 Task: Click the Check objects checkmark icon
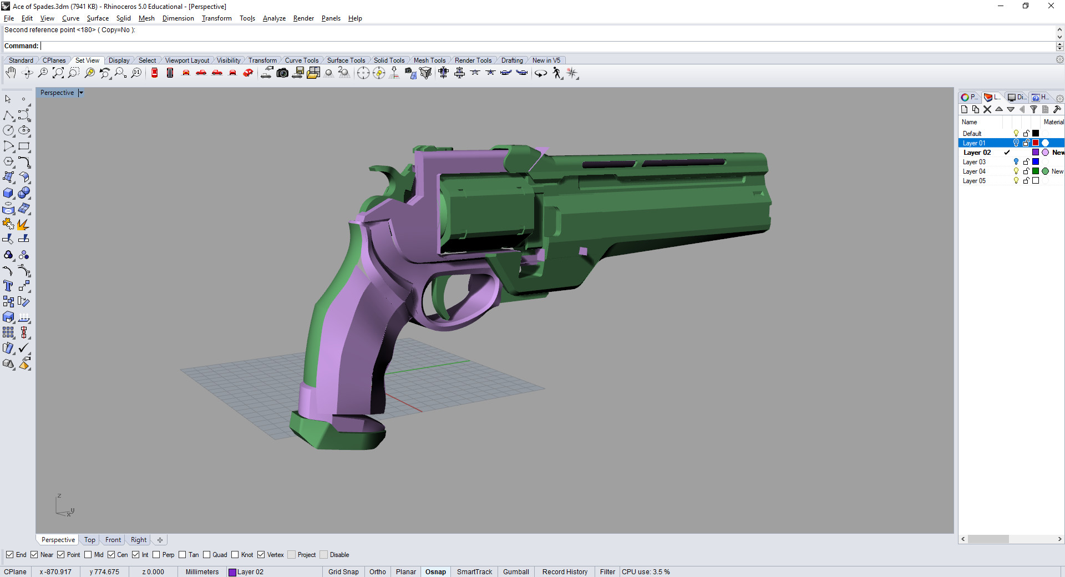point(24,348)
